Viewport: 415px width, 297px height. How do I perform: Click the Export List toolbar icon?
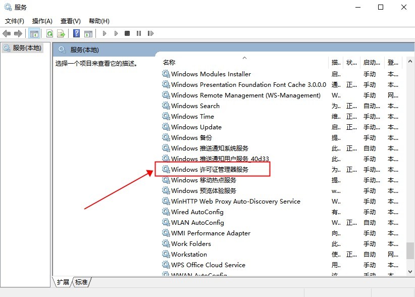click(61, 34)
